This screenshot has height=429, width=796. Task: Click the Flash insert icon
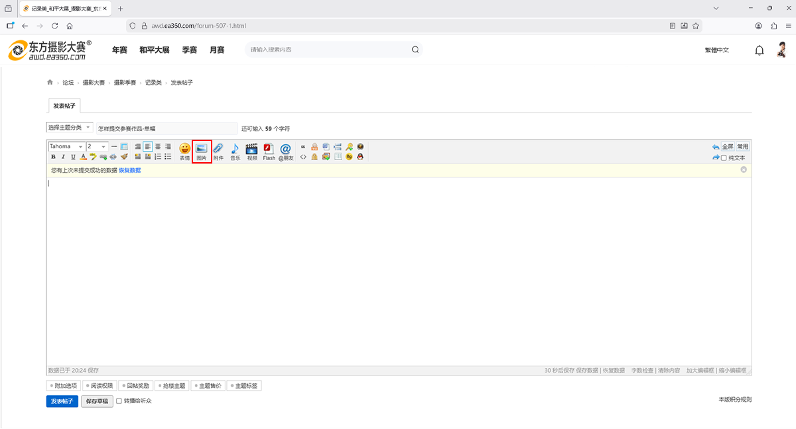point(269,152)
